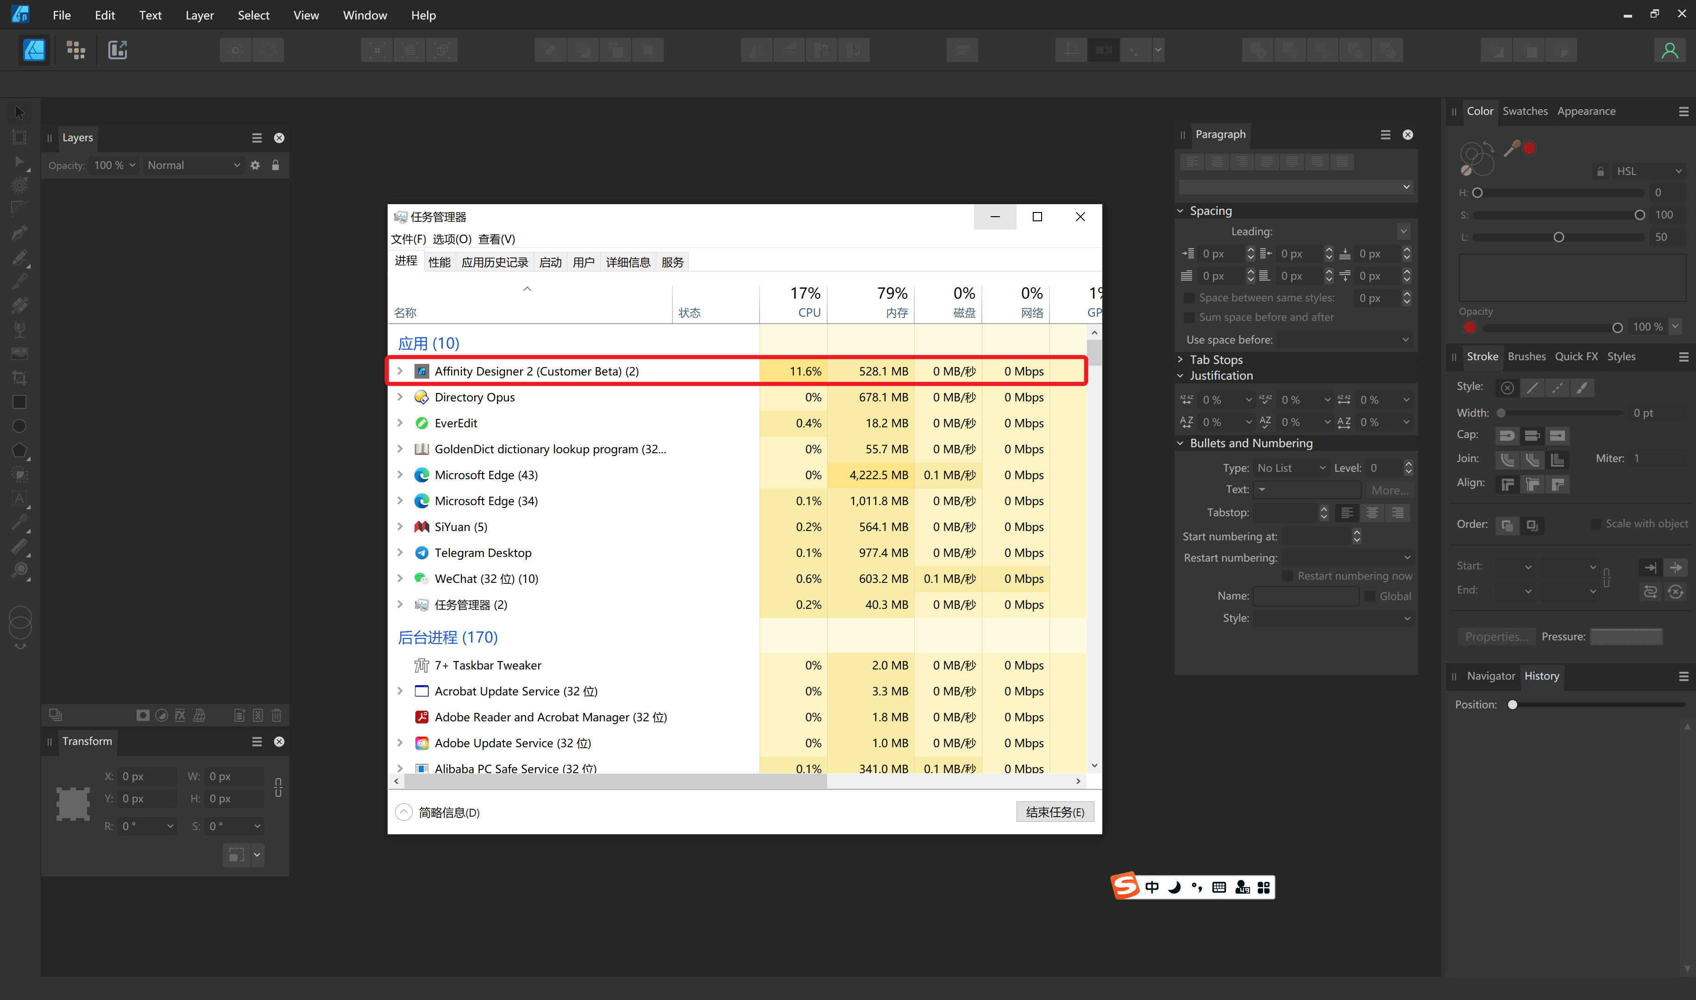Open Sogou input method logo
Viewport: 1696px width, 1000px height.
[1124, 886]
